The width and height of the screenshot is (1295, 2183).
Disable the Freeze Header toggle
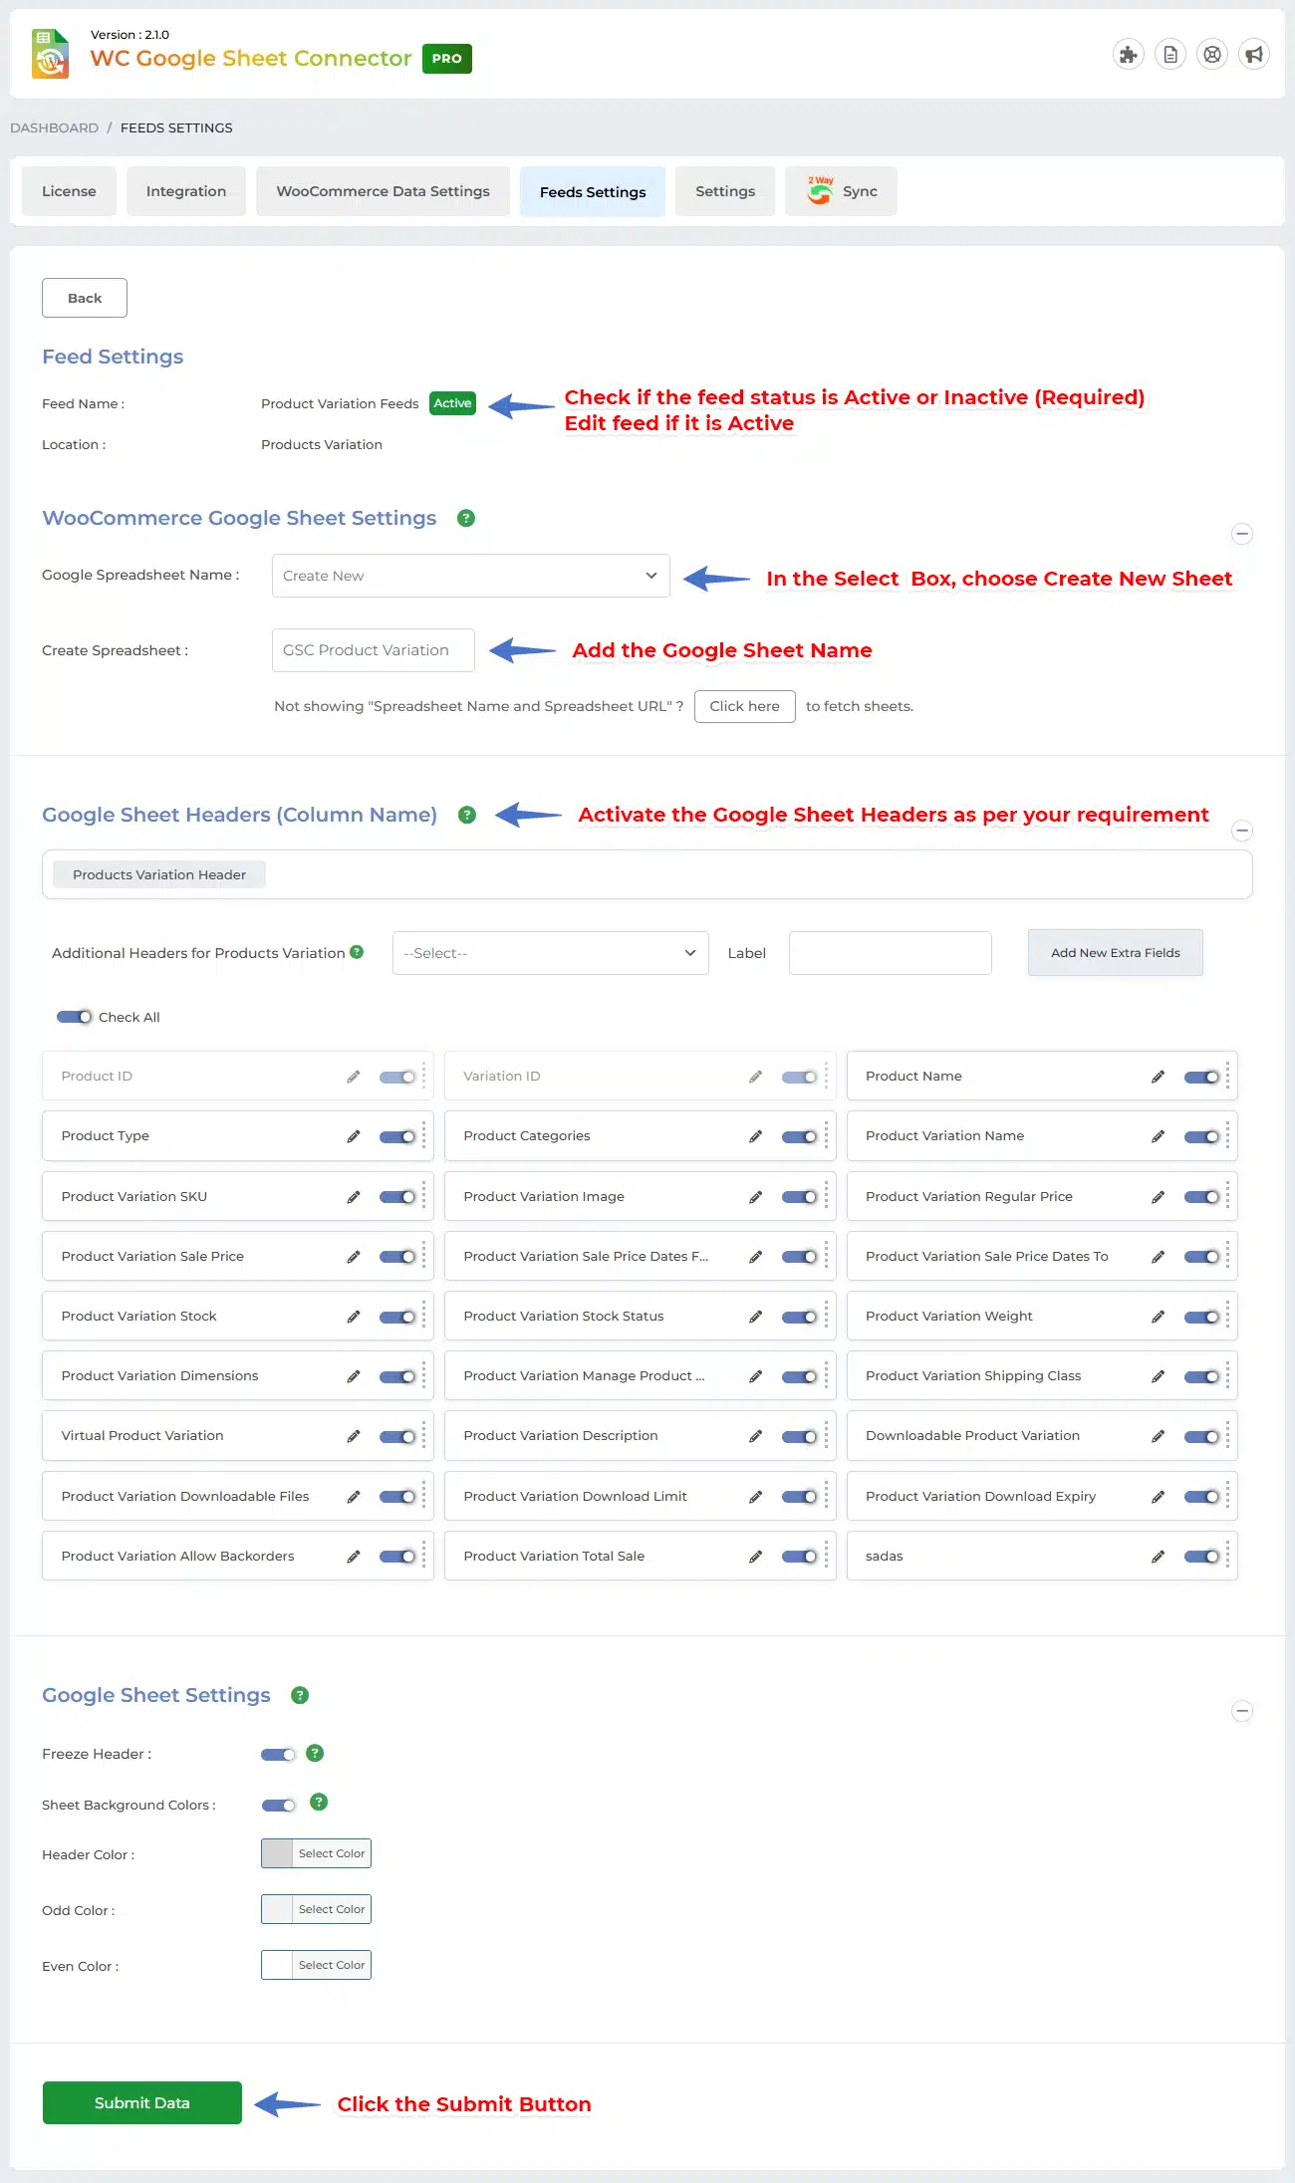pos(278,1755)
